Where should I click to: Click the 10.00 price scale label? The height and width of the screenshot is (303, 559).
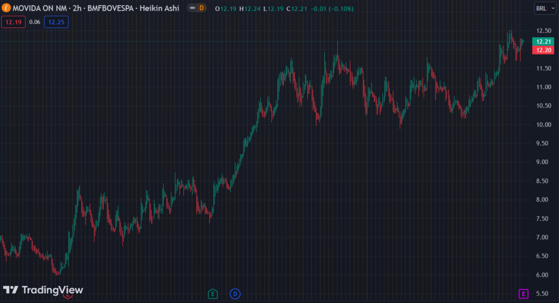544,125
